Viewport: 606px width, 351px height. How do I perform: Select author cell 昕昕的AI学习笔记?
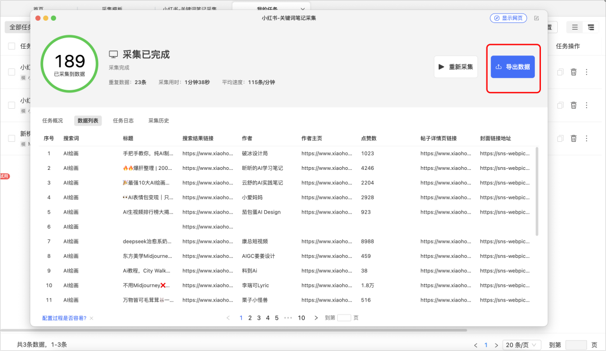point(263,168)
